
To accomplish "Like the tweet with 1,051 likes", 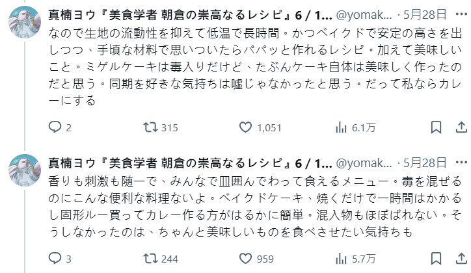I will coord(245,128).
